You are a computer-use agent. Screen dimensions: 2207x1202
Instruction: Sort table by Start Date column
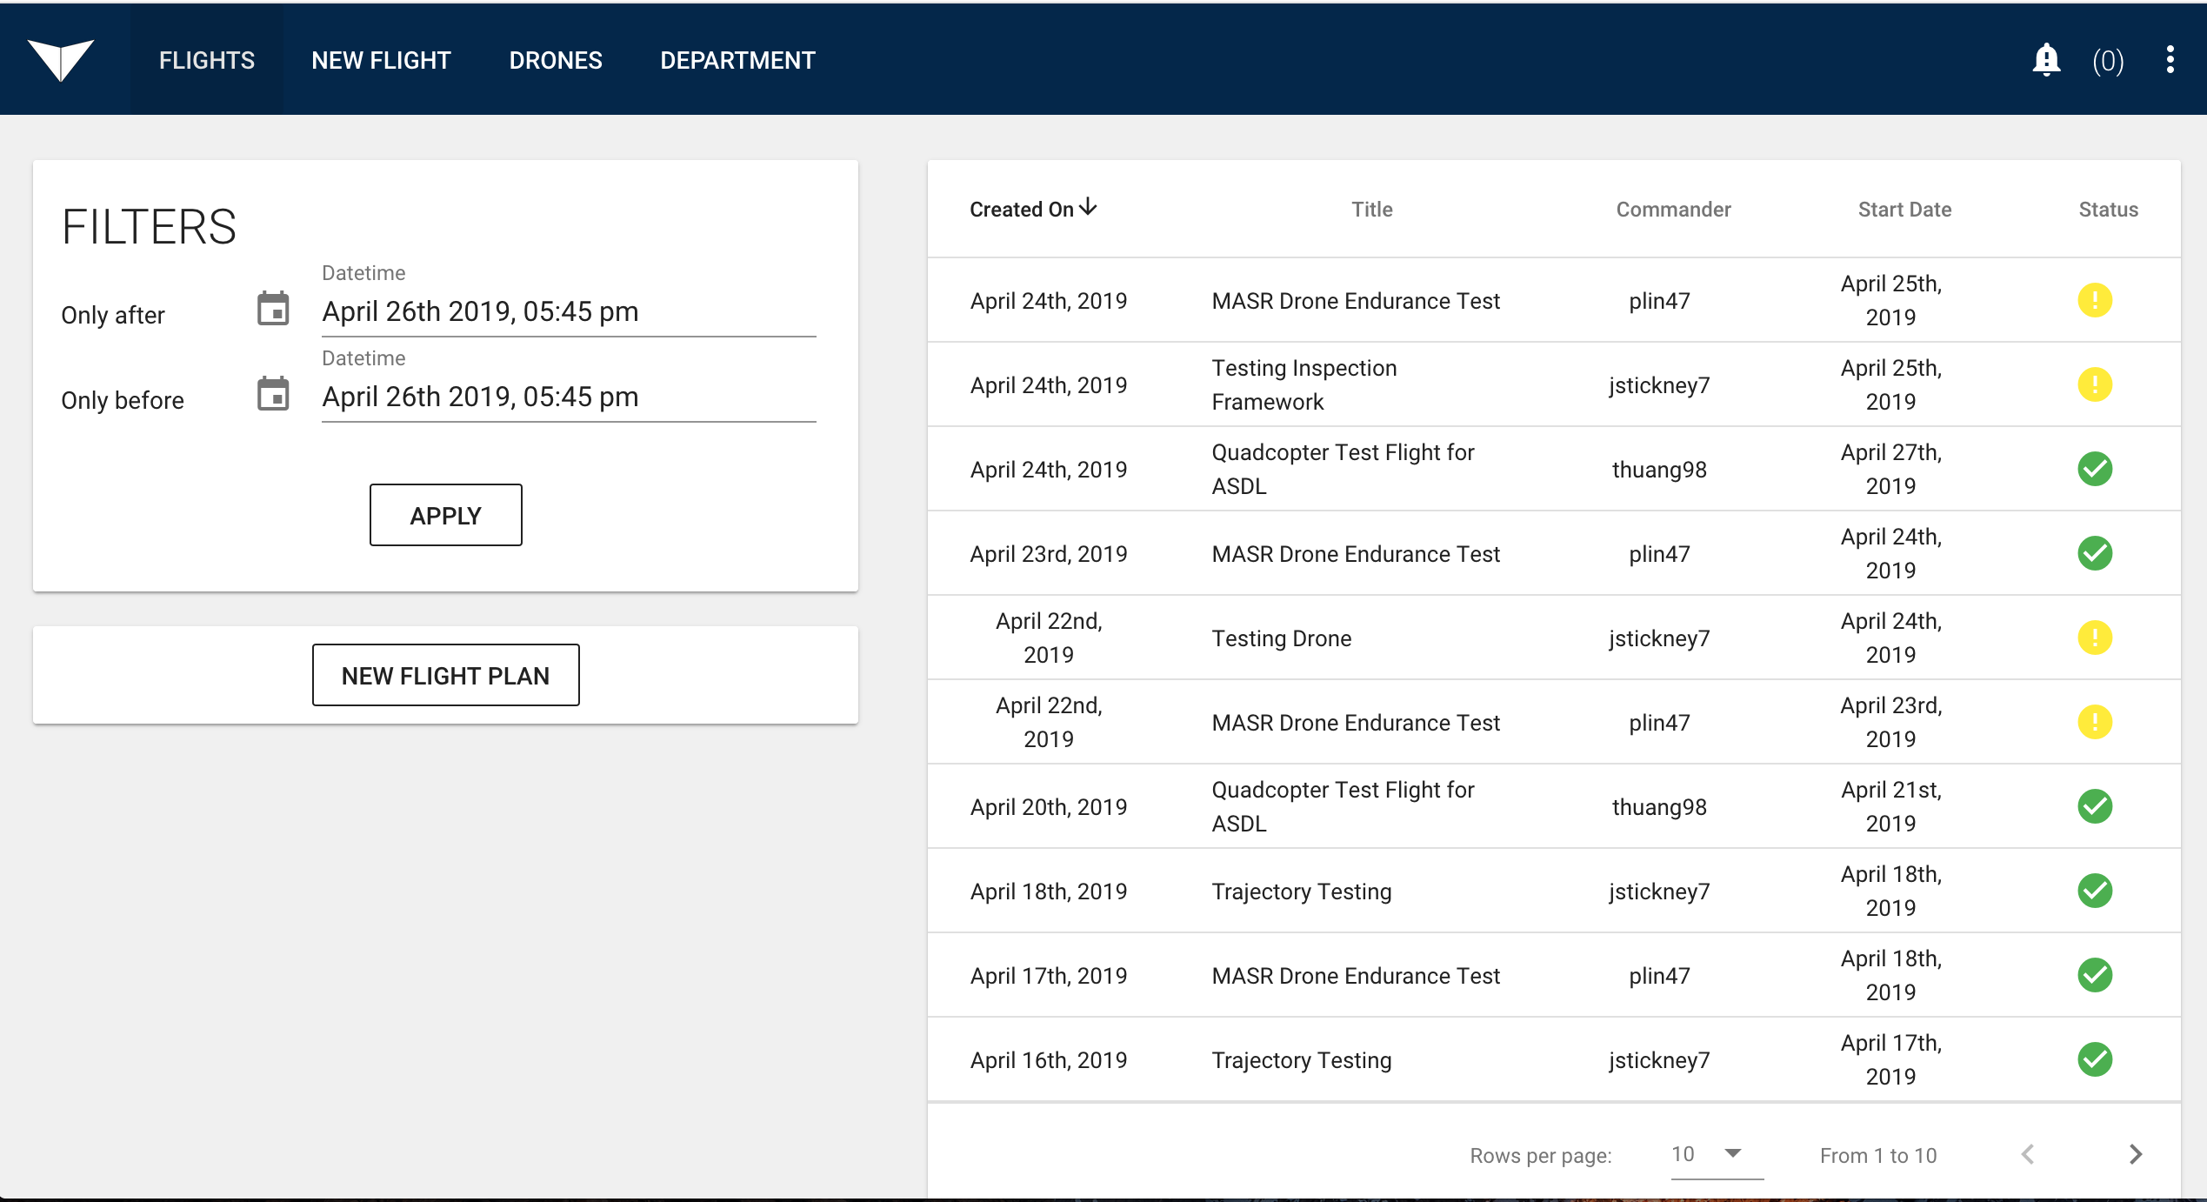tap(1904, 210)
